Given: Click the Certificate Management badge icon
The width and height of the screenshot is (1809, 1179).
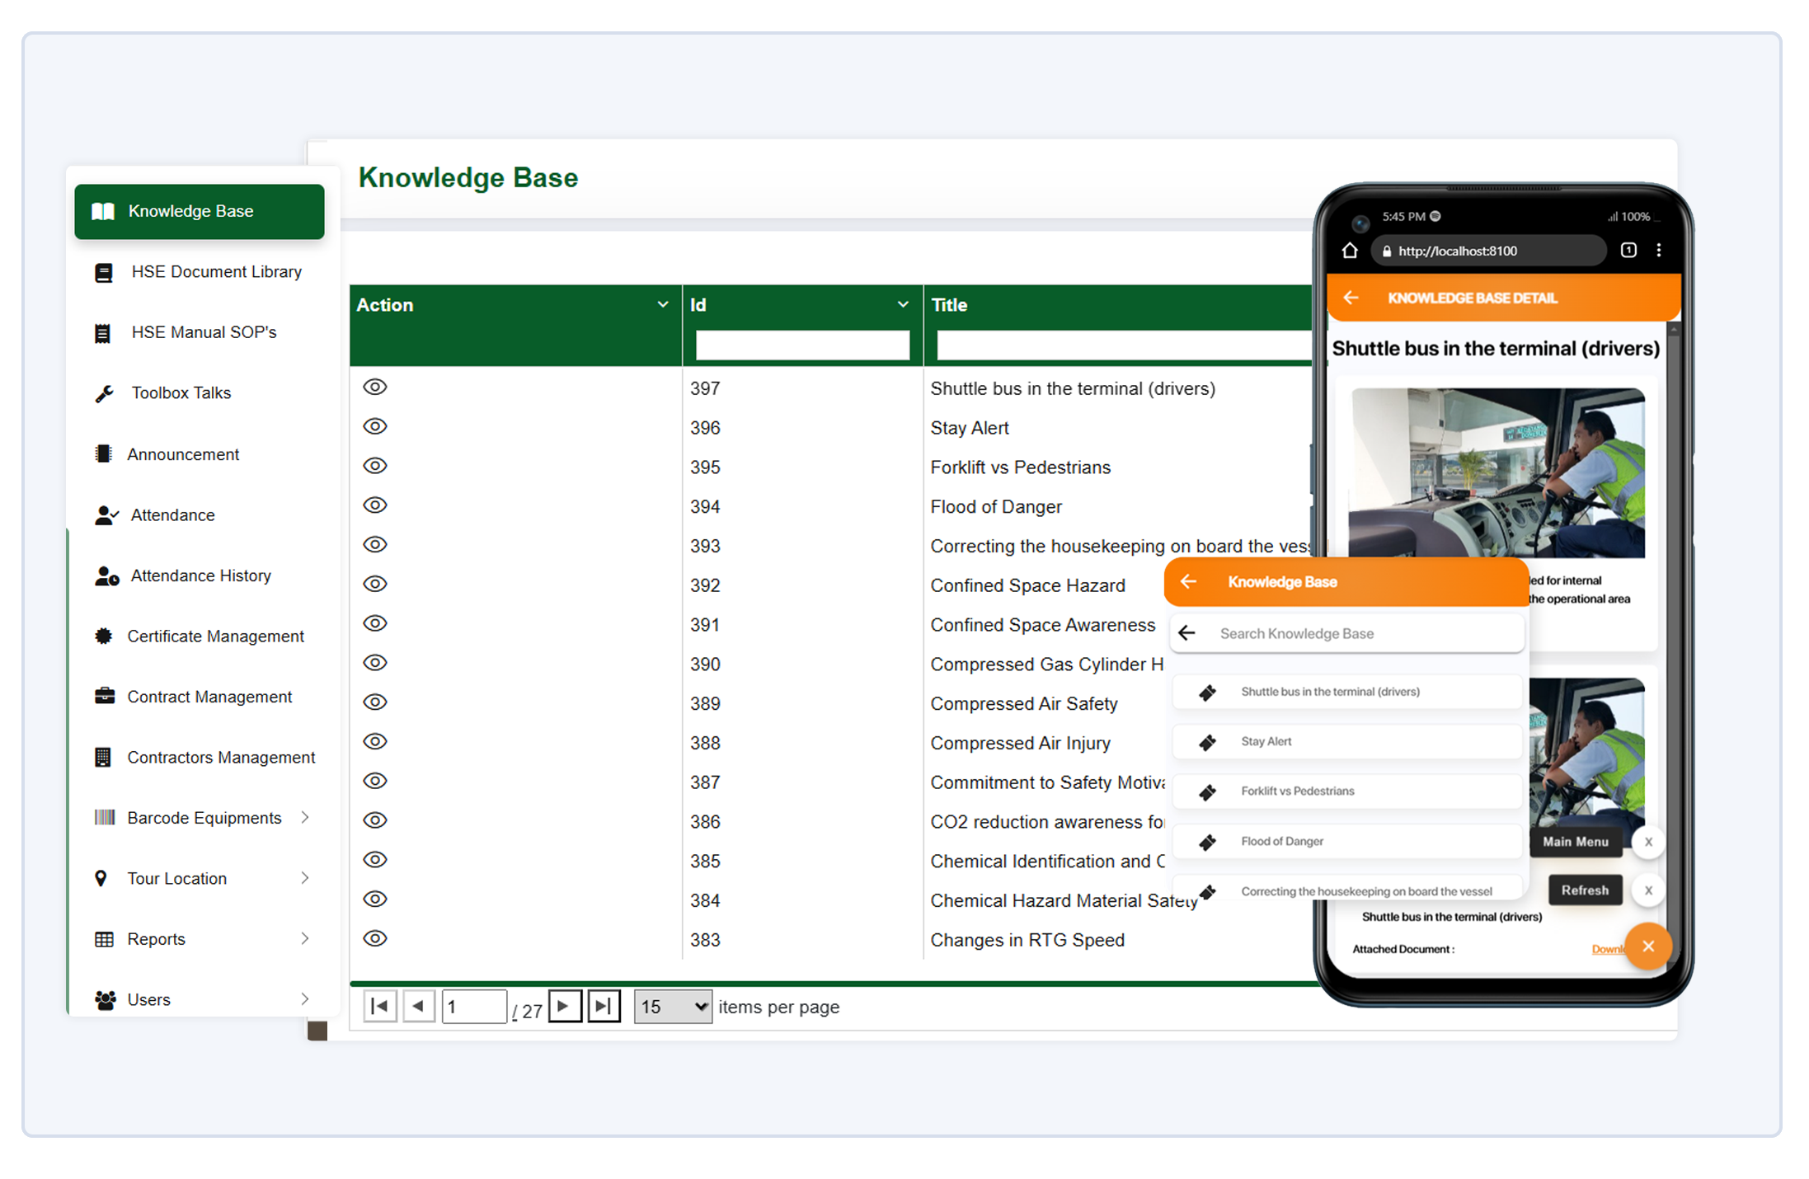Looking at the screenshot, I should 103,636.
